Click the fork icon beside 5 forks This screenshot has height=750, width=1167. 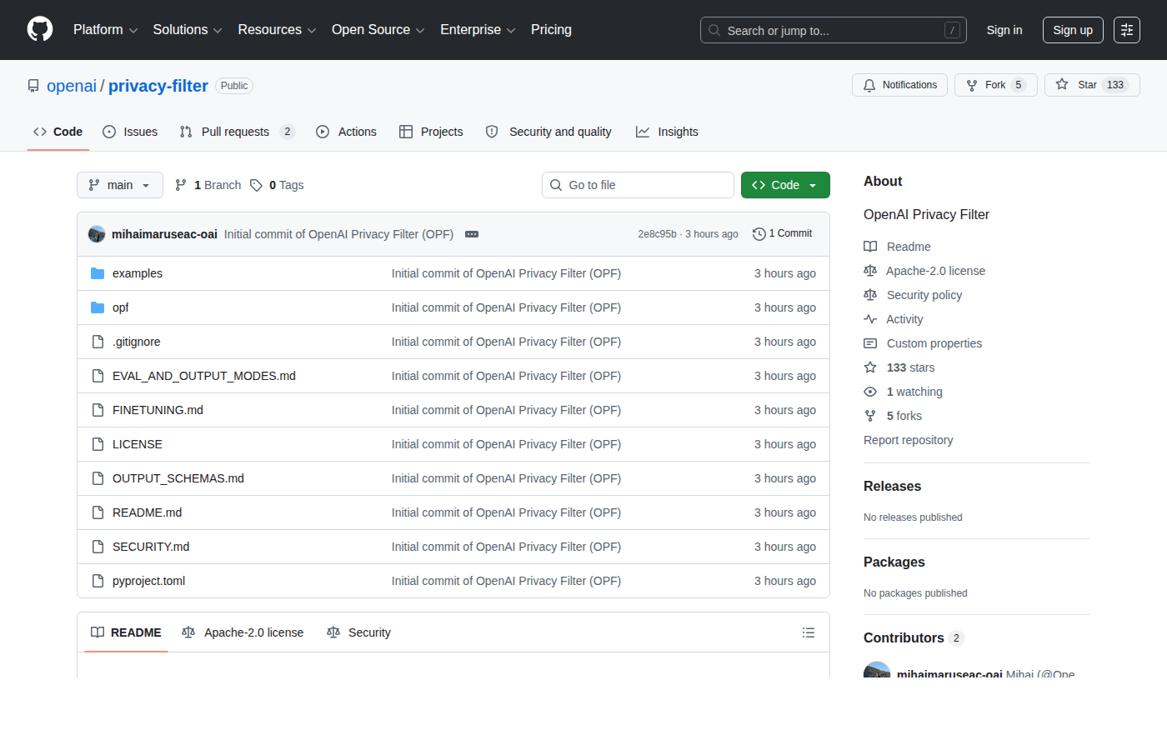870,416
